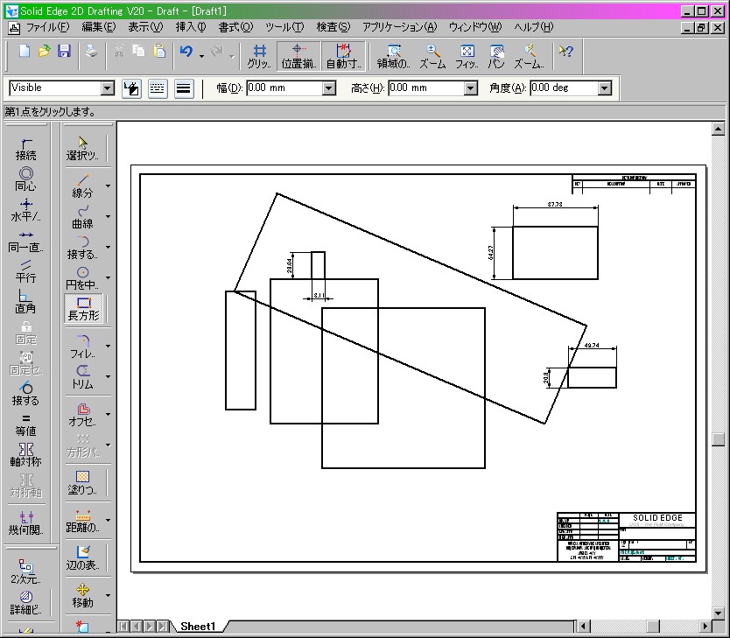The image size is (730, 638).
Task: Click the 詳細ビュー detail view icon
Action: click(26, 603)
